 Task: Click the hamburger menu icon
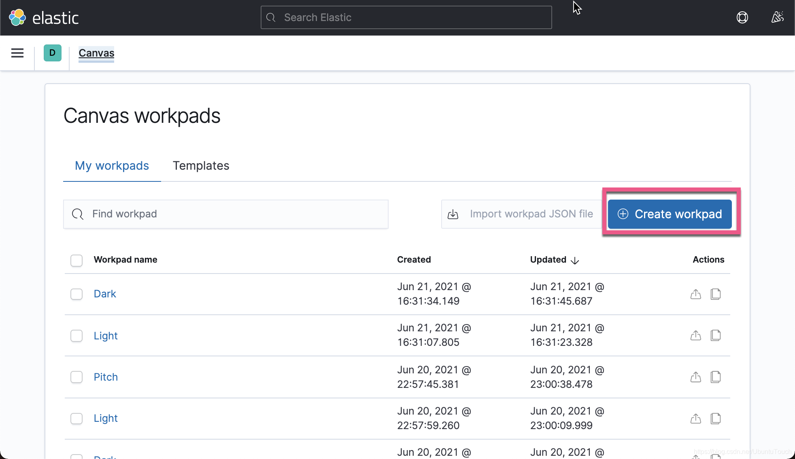(x=17, y=53)
